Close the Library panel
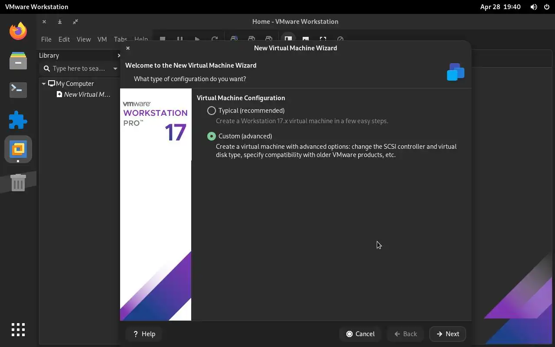The width and height of the screenshot is (555, 347). click(x=119, y=56)
